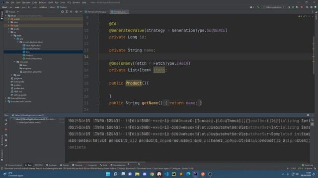The width and height of the screenshot is (318, 178).
Task: Expand the test folder in project tree
Action: click(x=12, y=75)
